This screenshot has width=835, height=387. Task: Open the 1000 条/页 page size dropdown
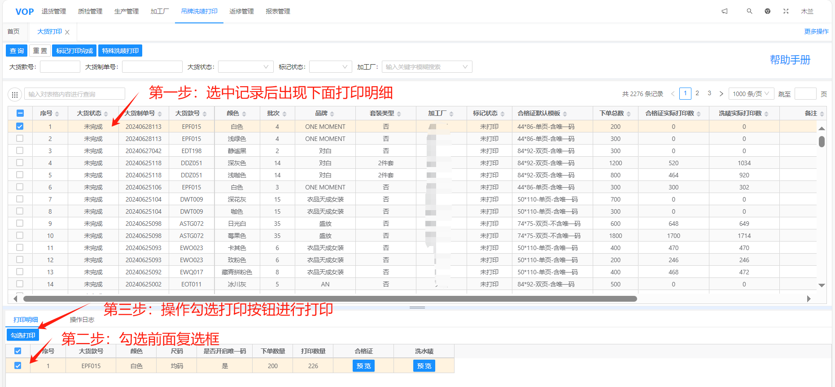[751, 94]
